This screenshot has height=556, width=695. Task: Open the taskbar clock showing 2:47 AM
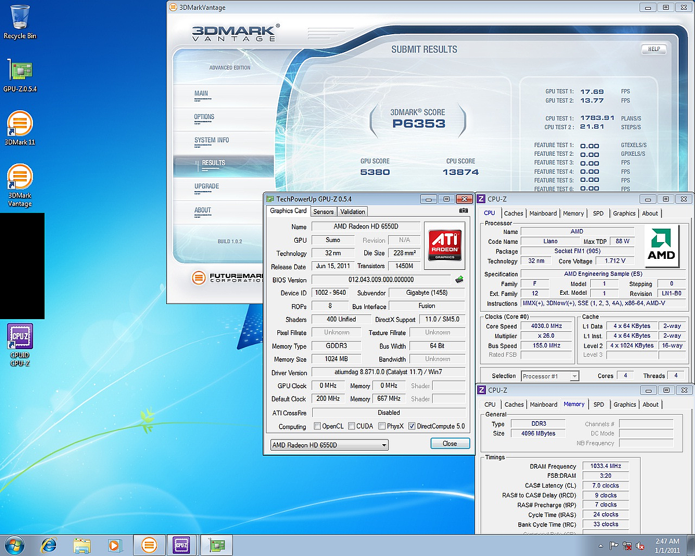pyautogui.click(x=667, y=546)
